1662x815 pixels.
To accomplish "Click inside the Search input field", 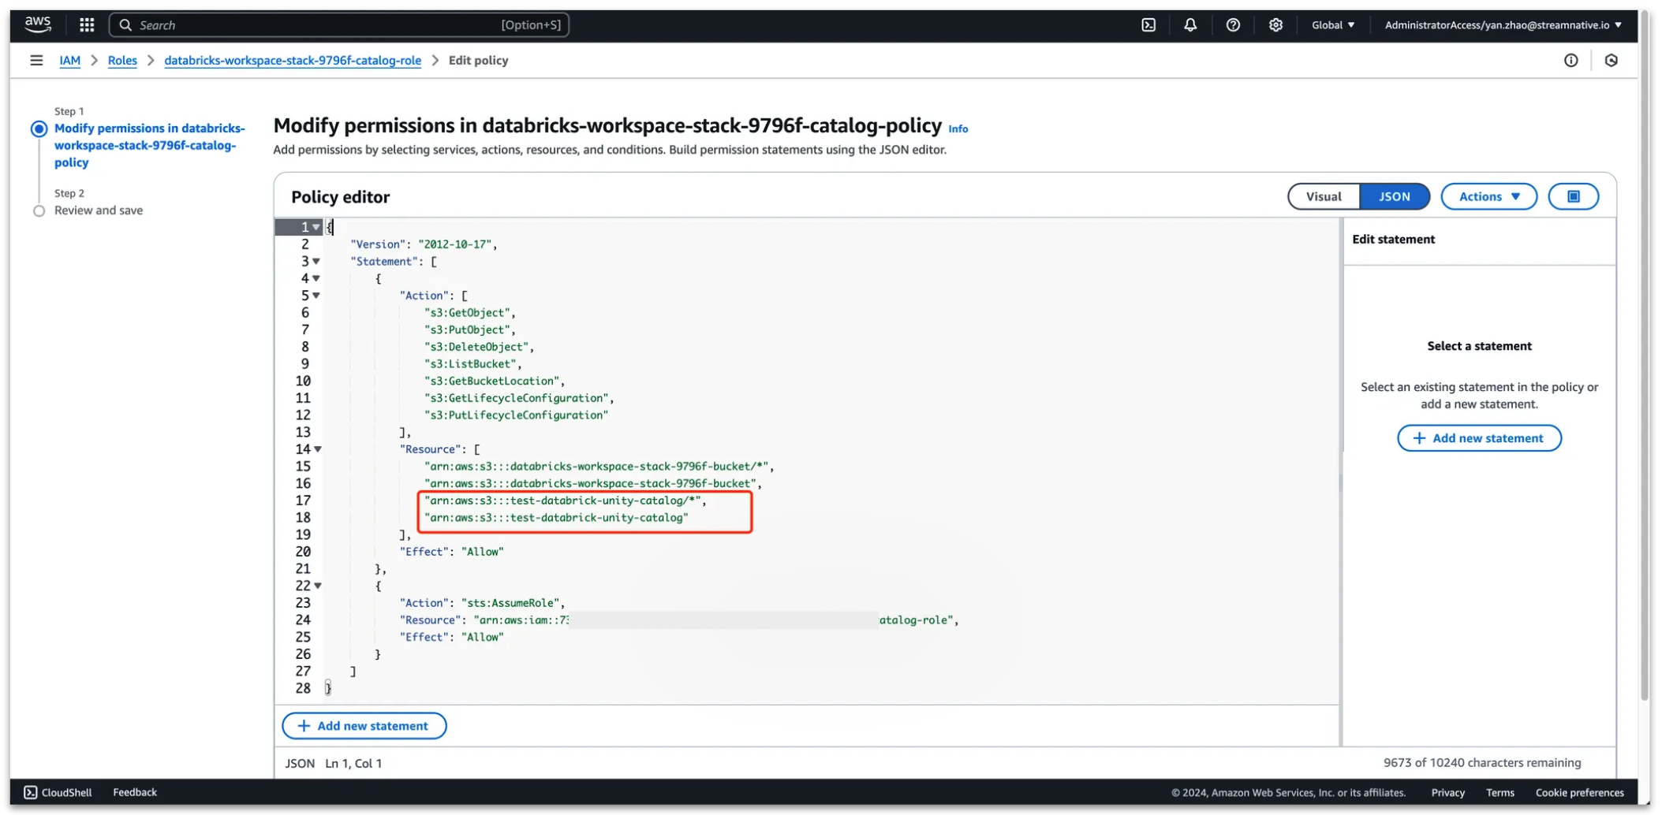I will 339,24.
